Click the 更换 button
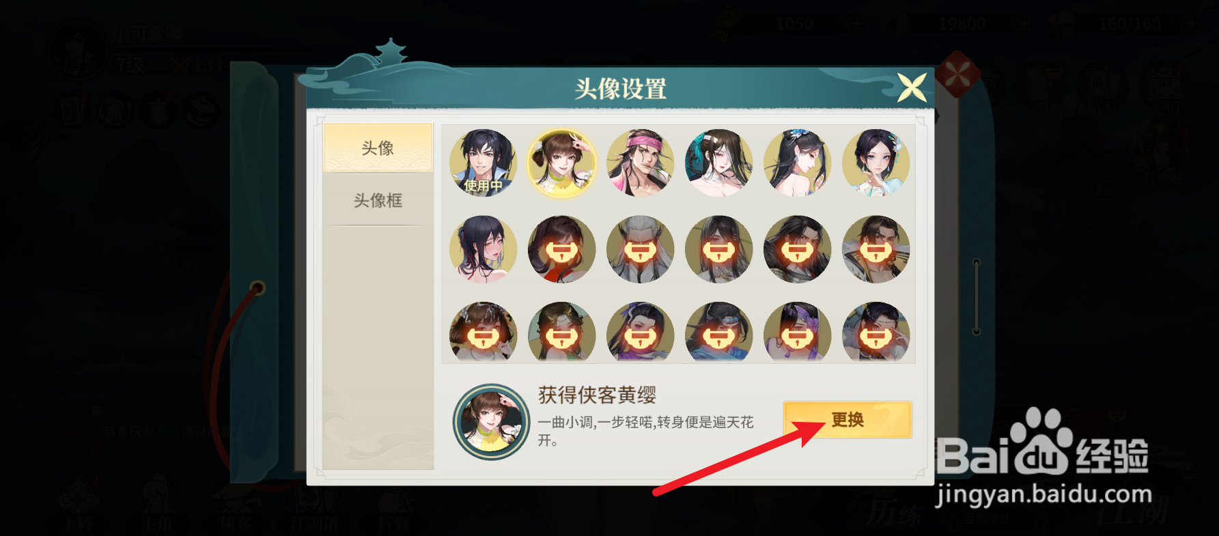1219x536 pixels. coord(847,419)
